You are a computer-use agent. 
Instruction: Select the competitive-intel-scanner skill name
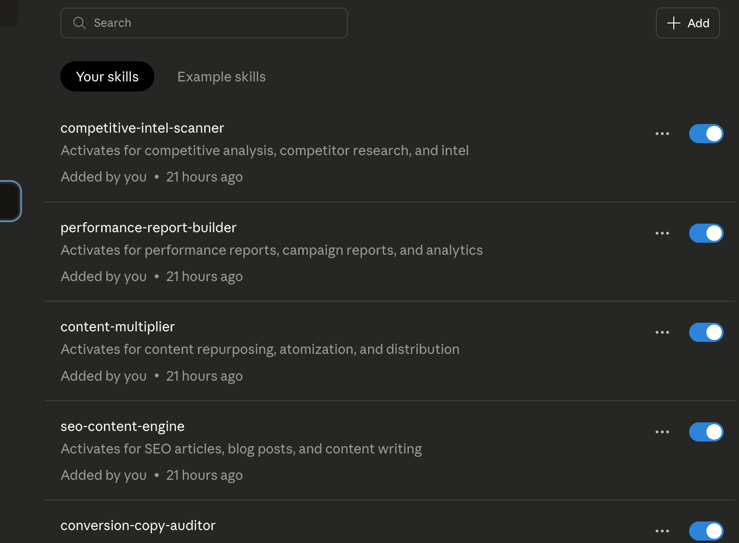[142, 128]
